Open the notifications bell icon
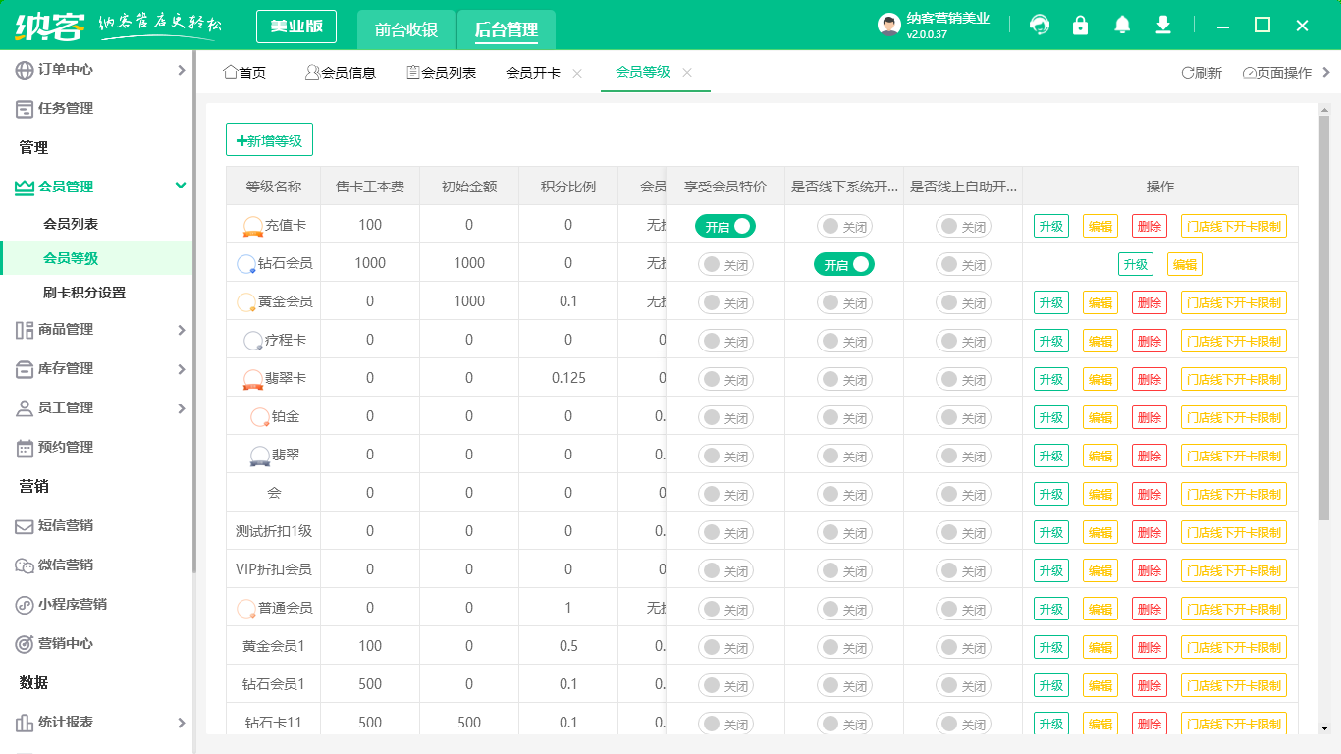The image size is (1341, 754). point(1122,26)
